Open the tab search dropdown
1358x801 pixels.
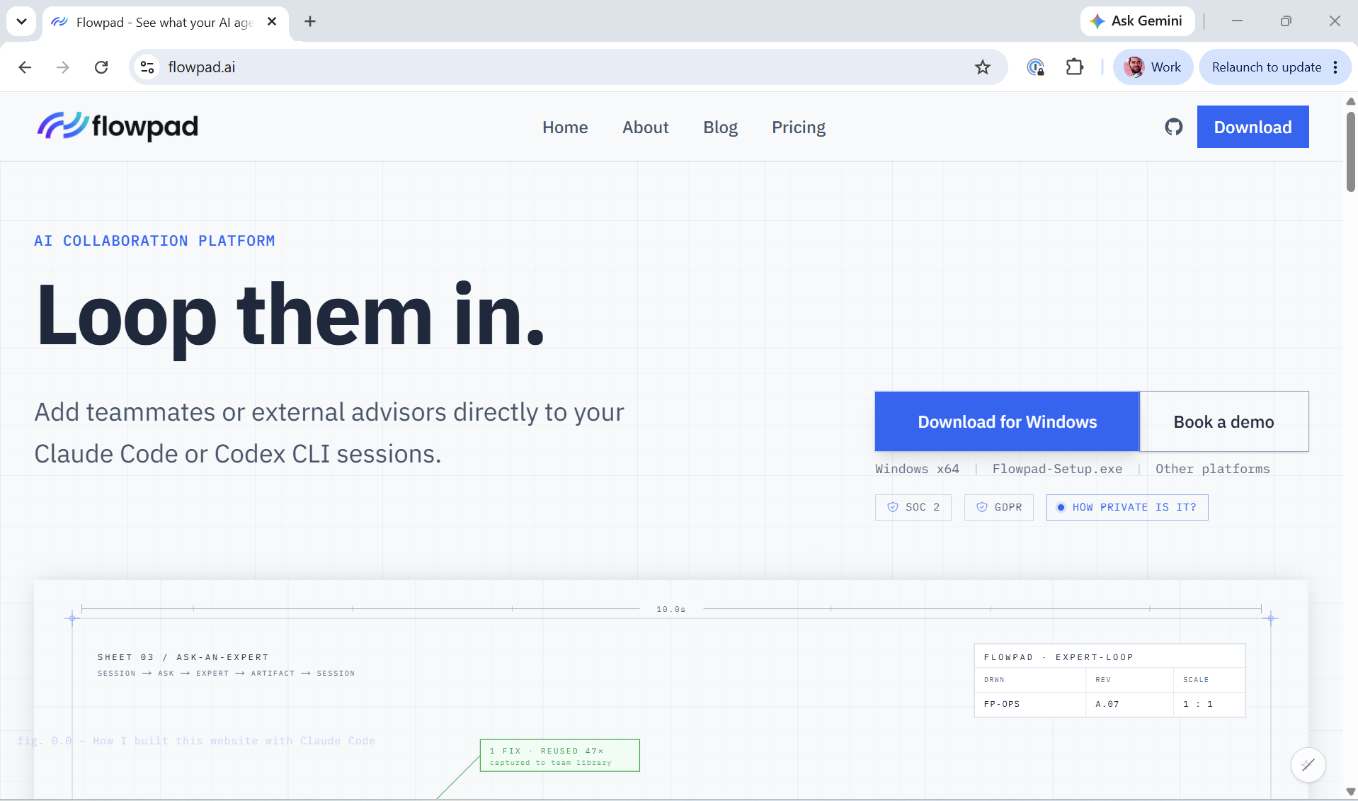tap(21, 21)
